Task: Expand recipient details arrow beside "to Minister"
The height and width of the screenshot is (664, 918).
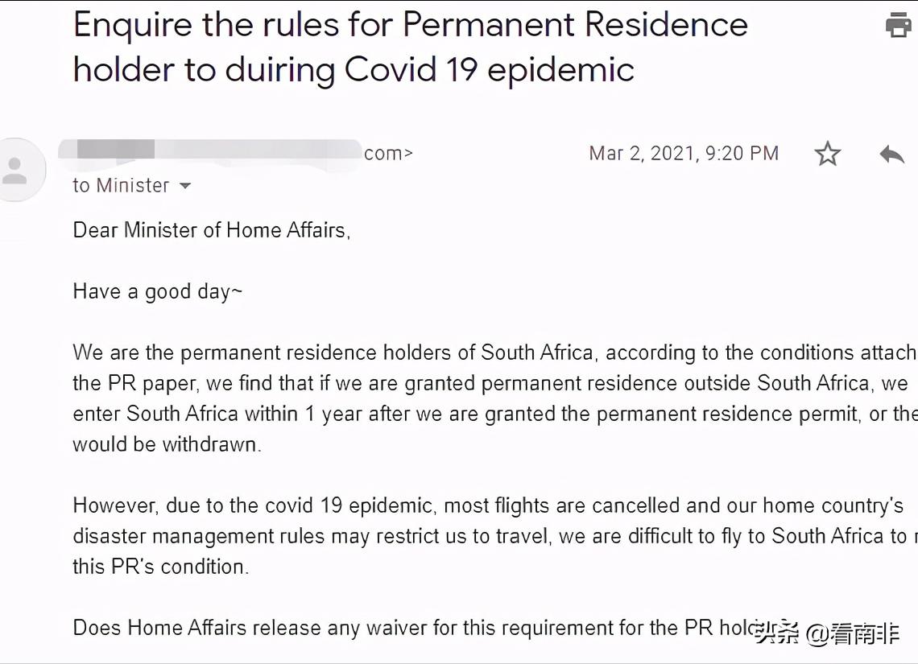Action: coord(184,186)
